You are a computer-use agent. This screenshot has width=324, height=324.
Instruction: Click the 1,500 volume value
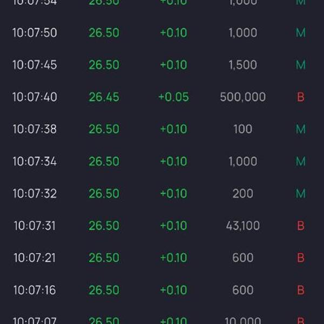(x=243, y=65)
